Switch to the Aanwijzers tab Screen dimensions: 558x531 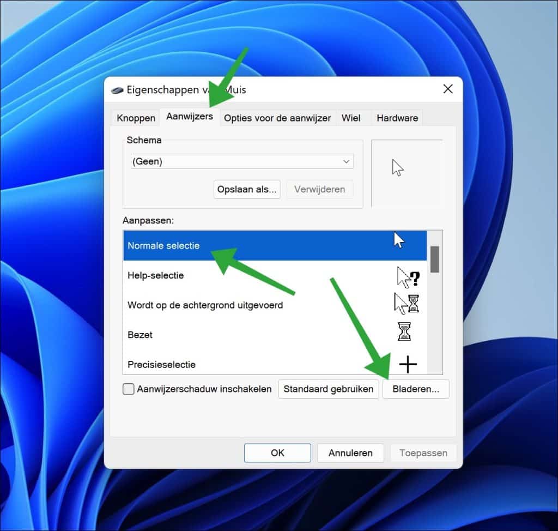(x=189, y=117)
